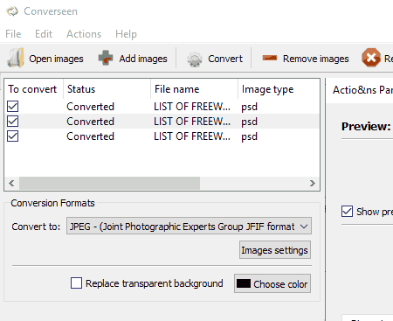Click the Converseen logo in title bar

click(x=12, y=11)
